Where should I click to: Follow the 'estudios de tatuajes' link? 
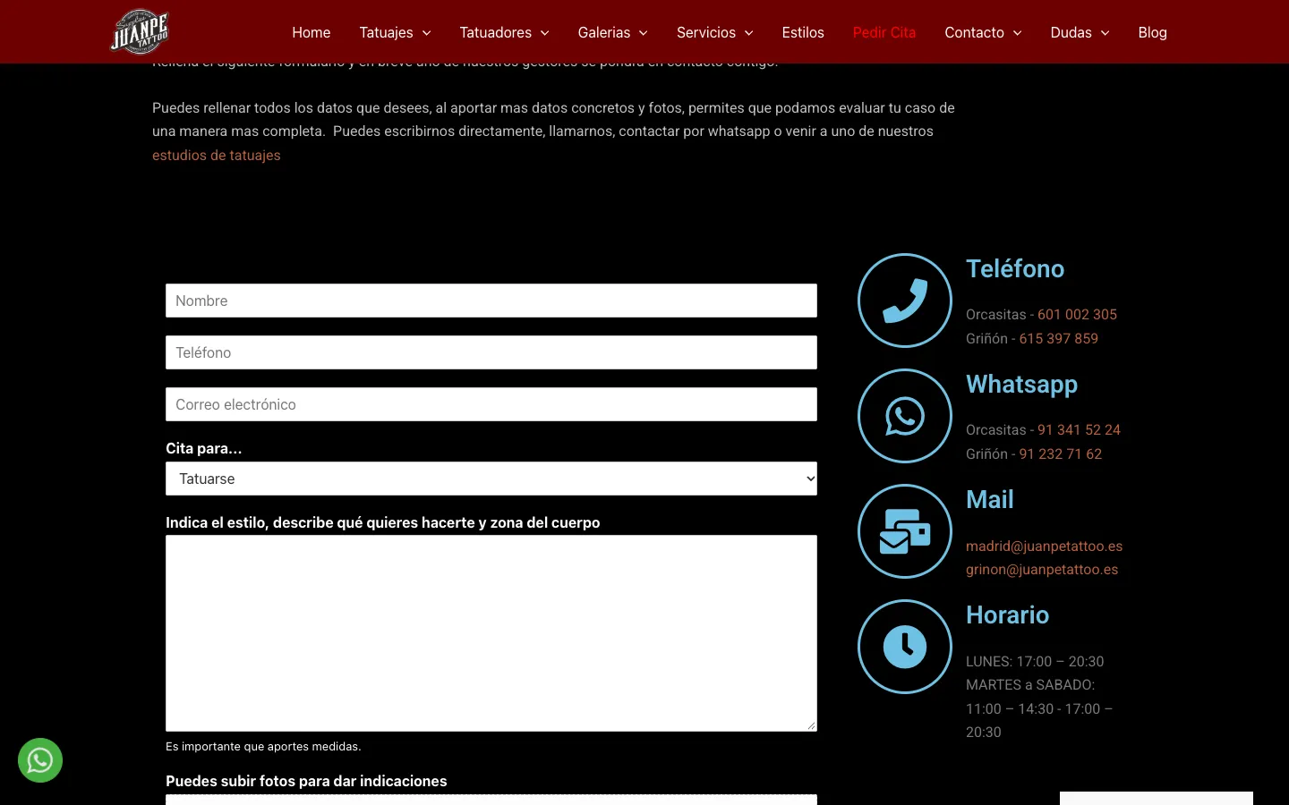coord(217,155)
